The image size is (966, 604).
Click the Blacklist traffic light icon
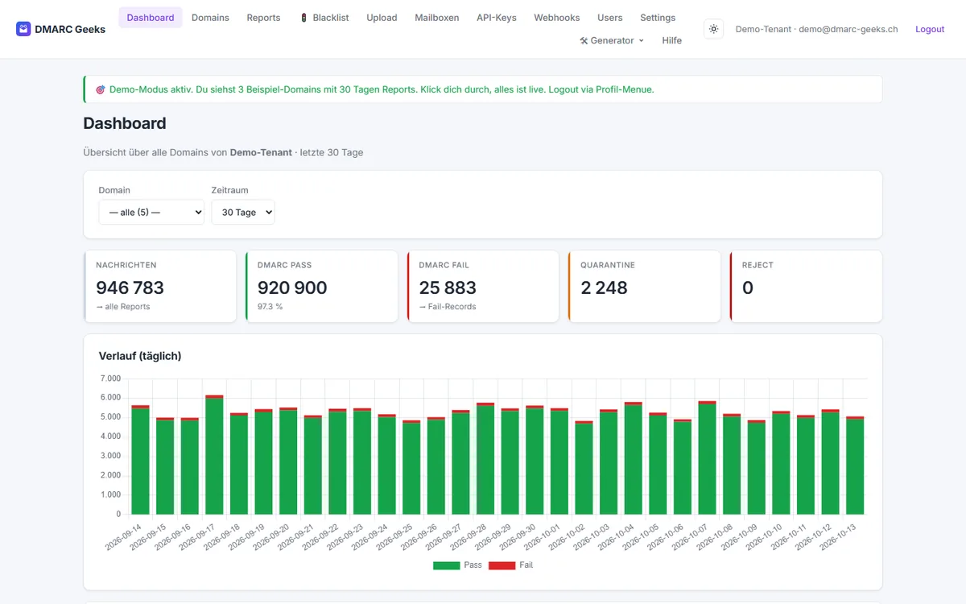click(x=303, y=18)
